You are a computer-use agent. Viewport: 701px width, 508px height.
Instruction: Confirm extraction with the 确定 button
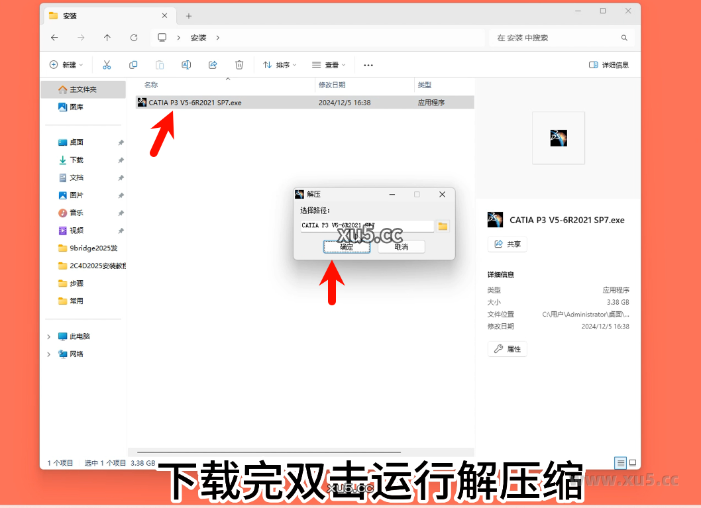(347, 246)
